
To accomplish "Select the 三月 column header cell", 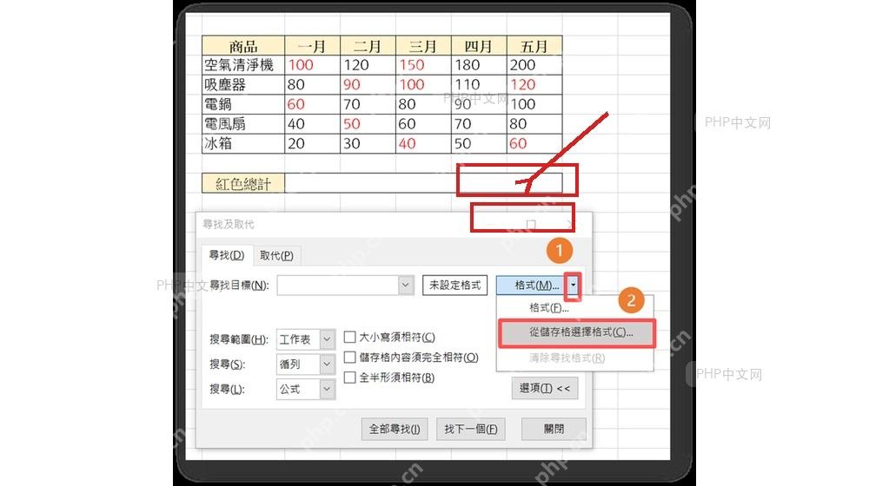I will pos(423,45).
